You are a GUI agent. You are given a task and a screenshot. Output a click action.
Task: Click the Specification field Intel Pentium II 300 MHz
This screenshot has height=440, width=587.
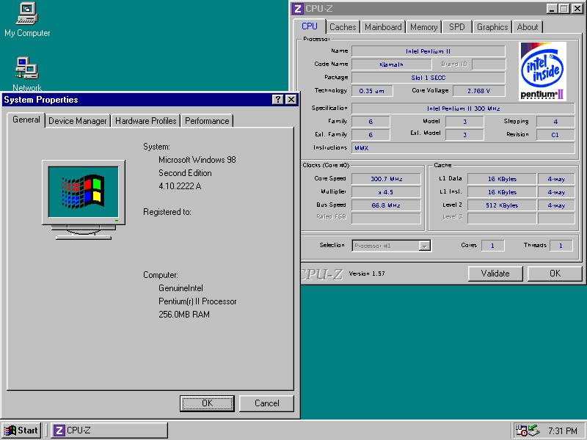[x=463, y=109]
